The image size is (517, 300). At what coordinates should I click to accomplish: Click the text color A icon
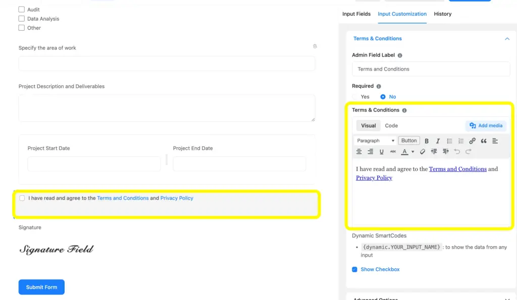click(x=404, y=151)
